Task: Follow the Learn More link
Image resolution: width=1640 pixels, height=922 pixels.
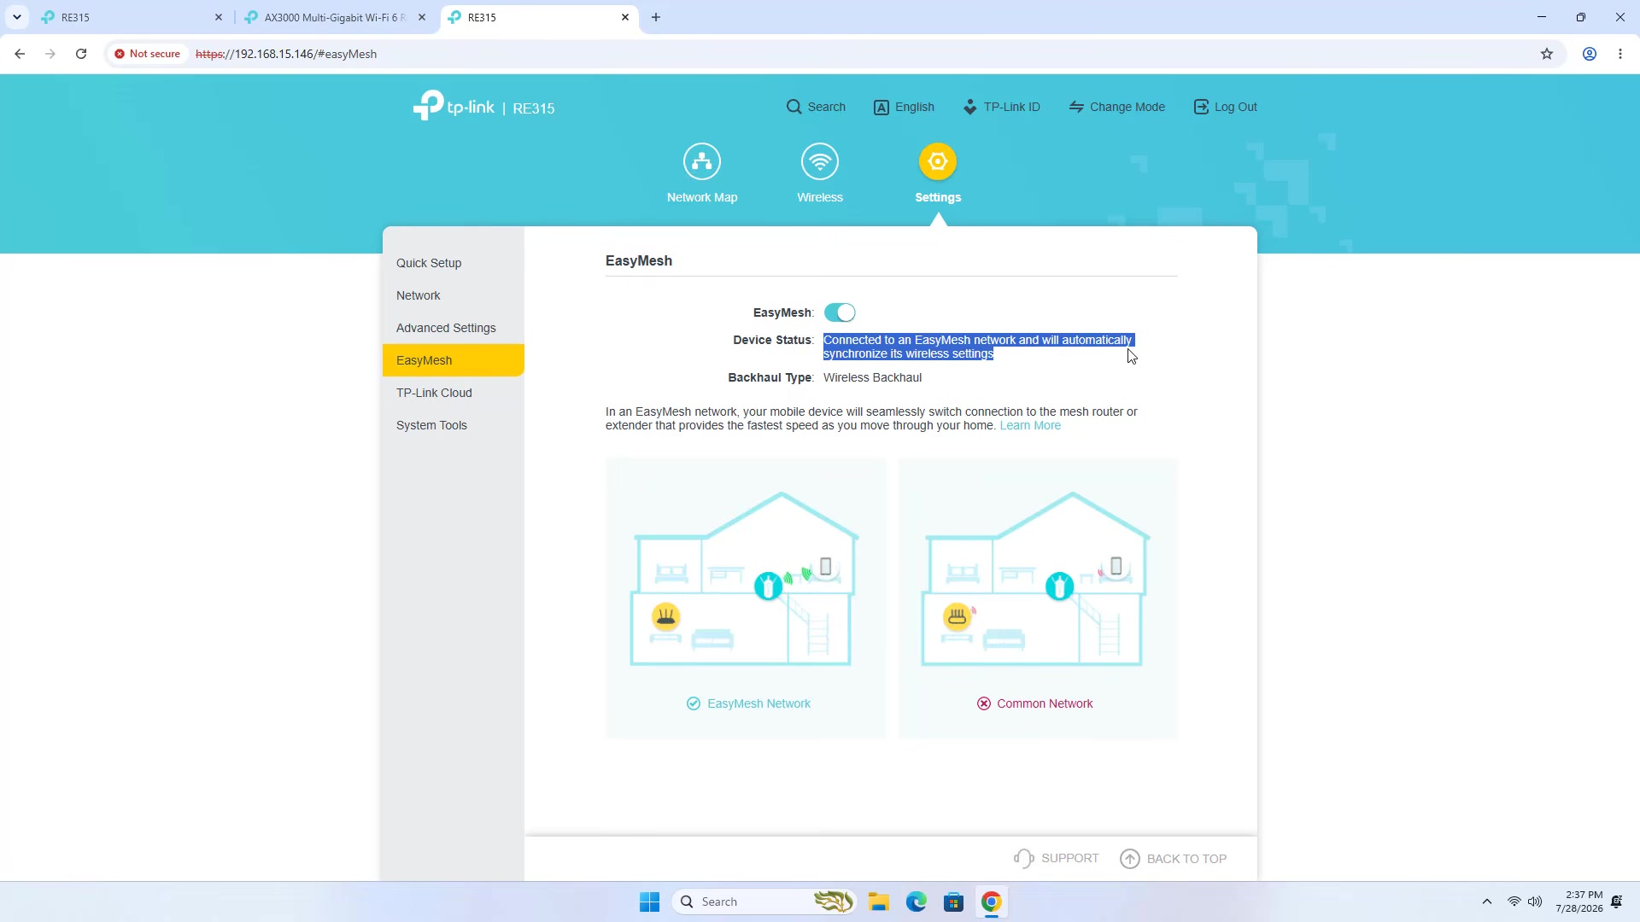Action: [1030, 426]
